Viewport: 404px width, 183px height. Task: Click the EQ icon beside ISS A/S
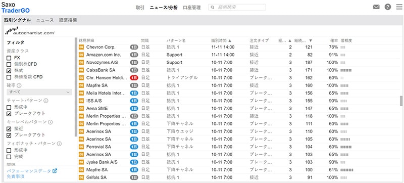[81, 101]
